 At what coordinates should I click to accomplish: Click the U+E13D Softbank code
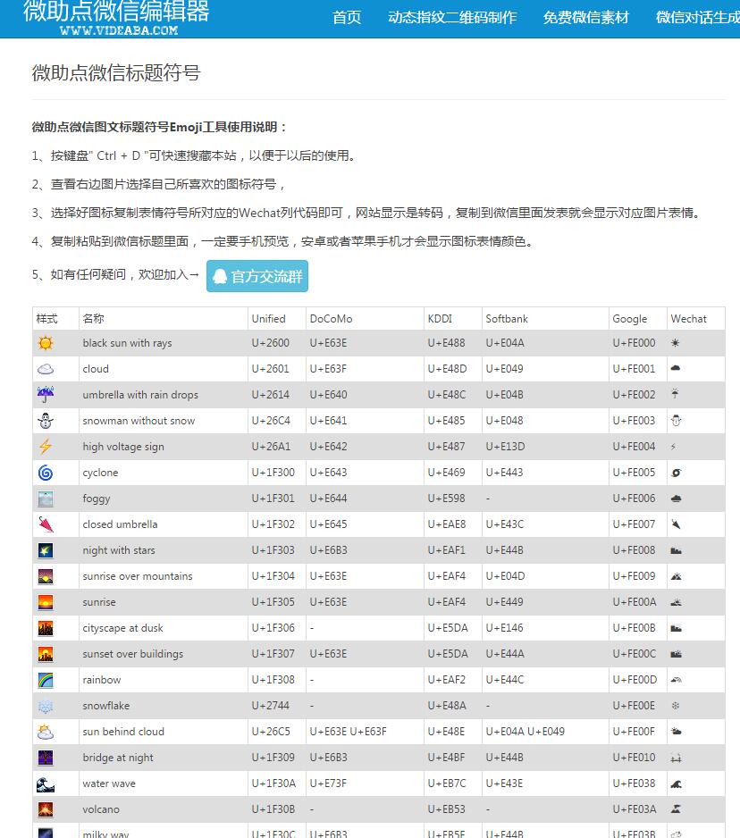[x=505, y=447]
